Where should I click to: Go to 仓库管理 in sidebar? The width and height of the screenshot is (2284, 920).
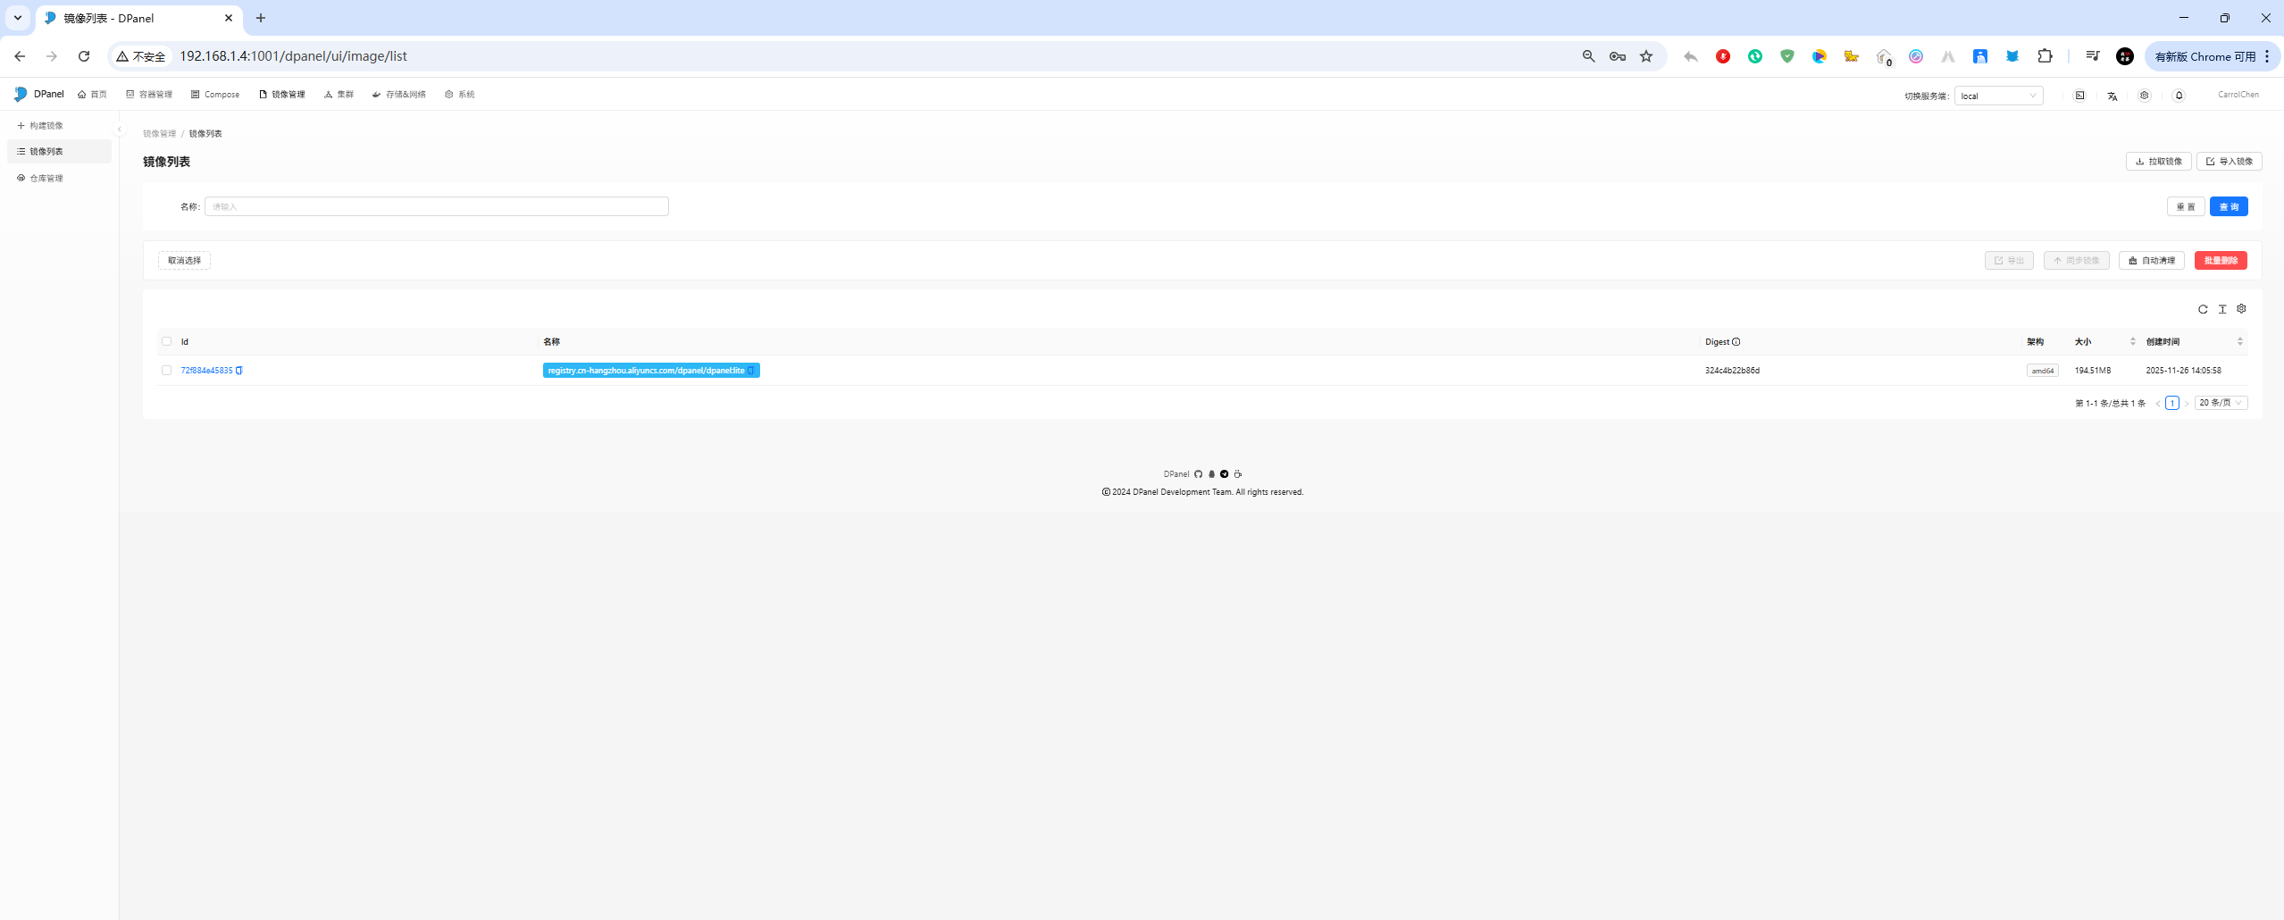point(46,179)
